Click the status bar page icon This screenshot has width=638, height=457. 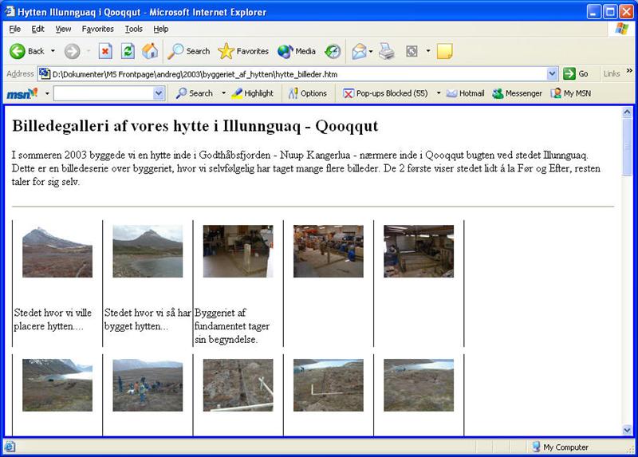[10, 447]
